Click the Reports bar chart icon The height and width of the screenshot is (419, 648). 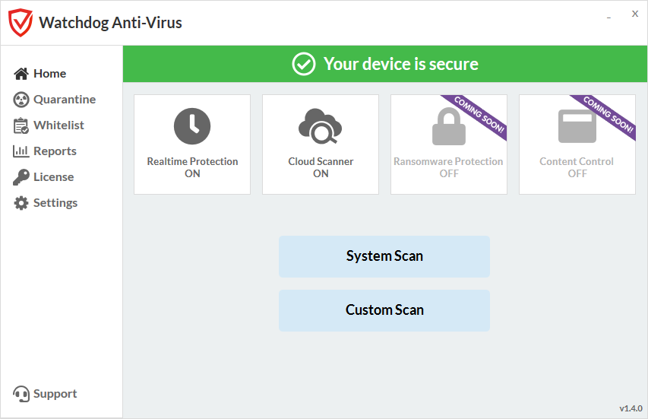coord(21,151)
